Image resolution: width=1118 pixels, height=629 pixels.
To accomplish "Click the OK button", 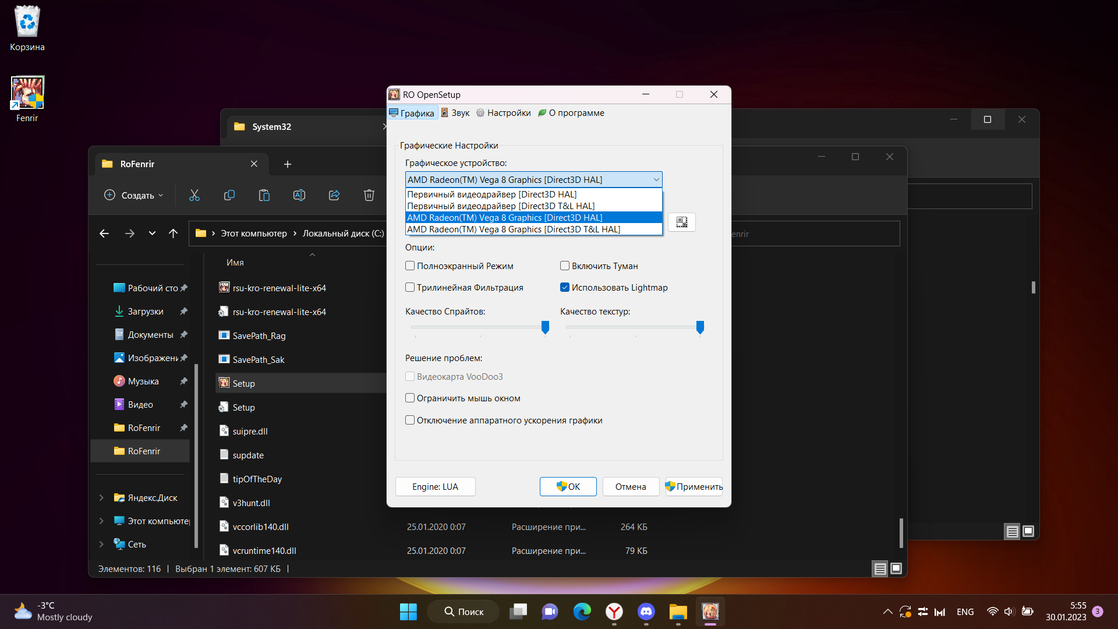I will pos(568,487).
